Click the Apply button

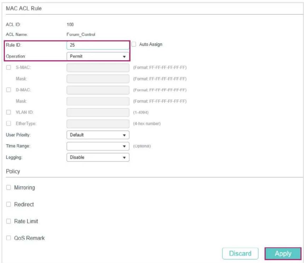tap(283, 254)
